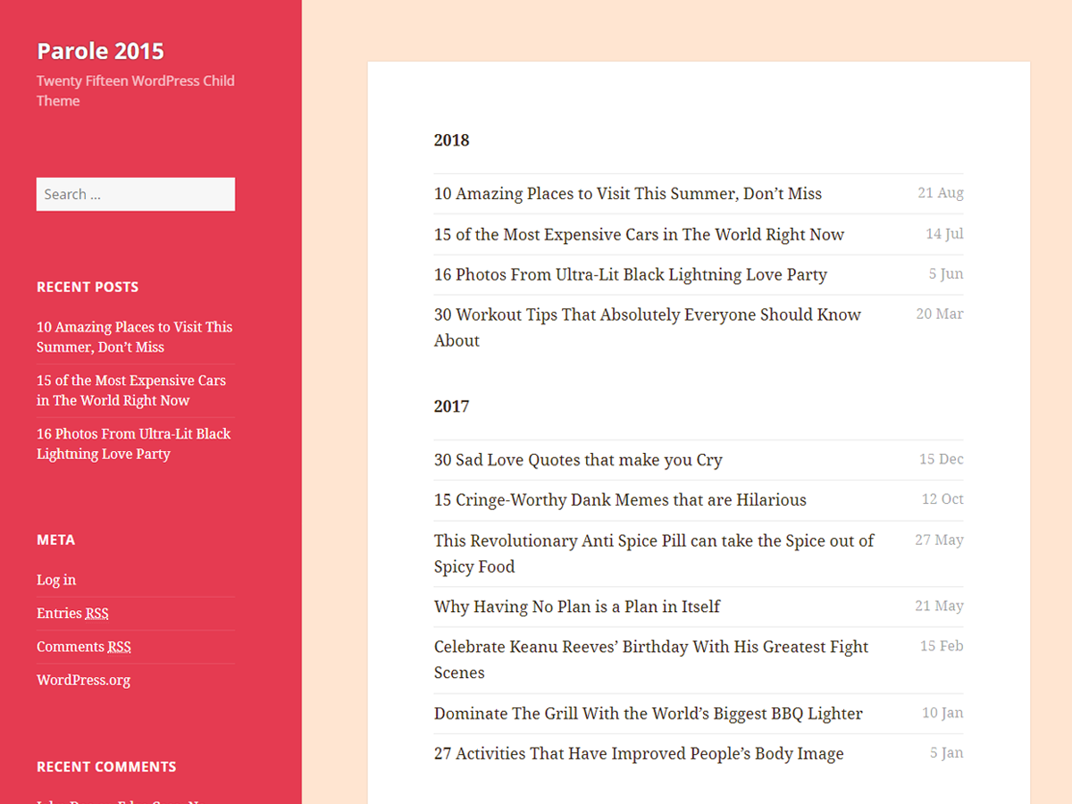
Task: Open the World's Biggest BBQ Lighter article
Action: tap(648, 713)
